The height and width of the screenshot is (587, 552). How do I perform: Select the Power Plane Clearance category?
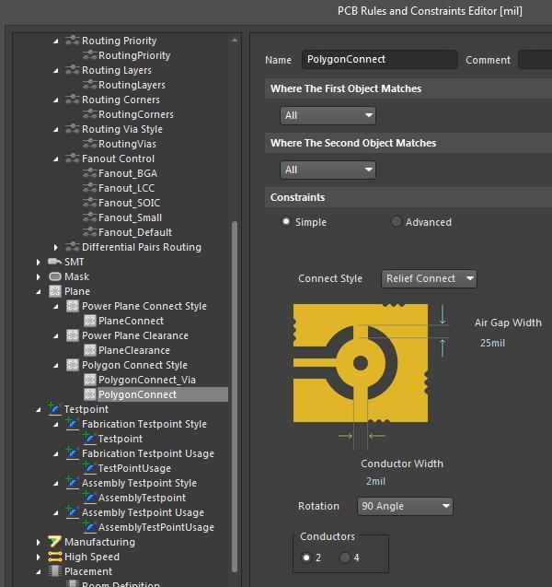[135, 335]
